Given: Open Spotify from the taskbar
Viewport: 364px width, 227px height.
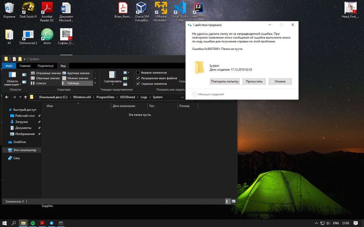Looking at the screenshot, I should click(x=33, y=223).
